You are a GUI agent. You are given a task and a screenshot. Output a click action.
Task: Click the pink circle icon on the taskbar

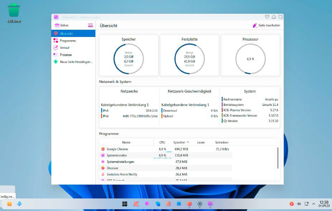[147, 203]
